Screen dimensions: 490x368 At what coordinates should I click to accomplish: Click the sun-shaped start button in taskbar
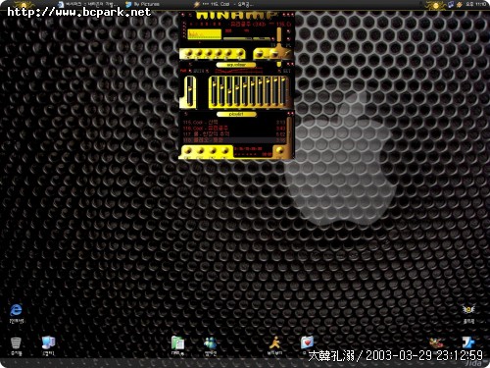24,5
